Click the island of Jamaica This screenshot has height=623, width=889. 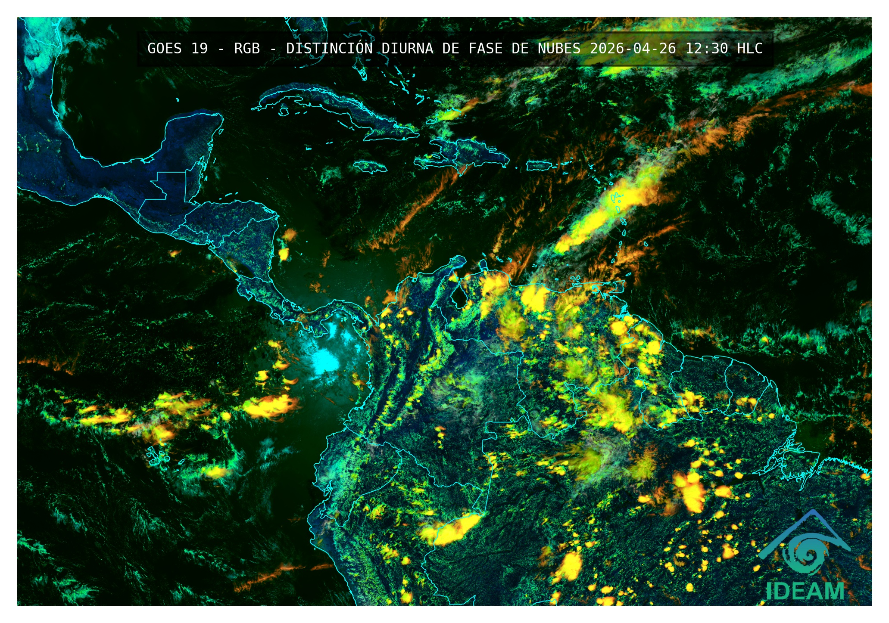coord(370,167)
